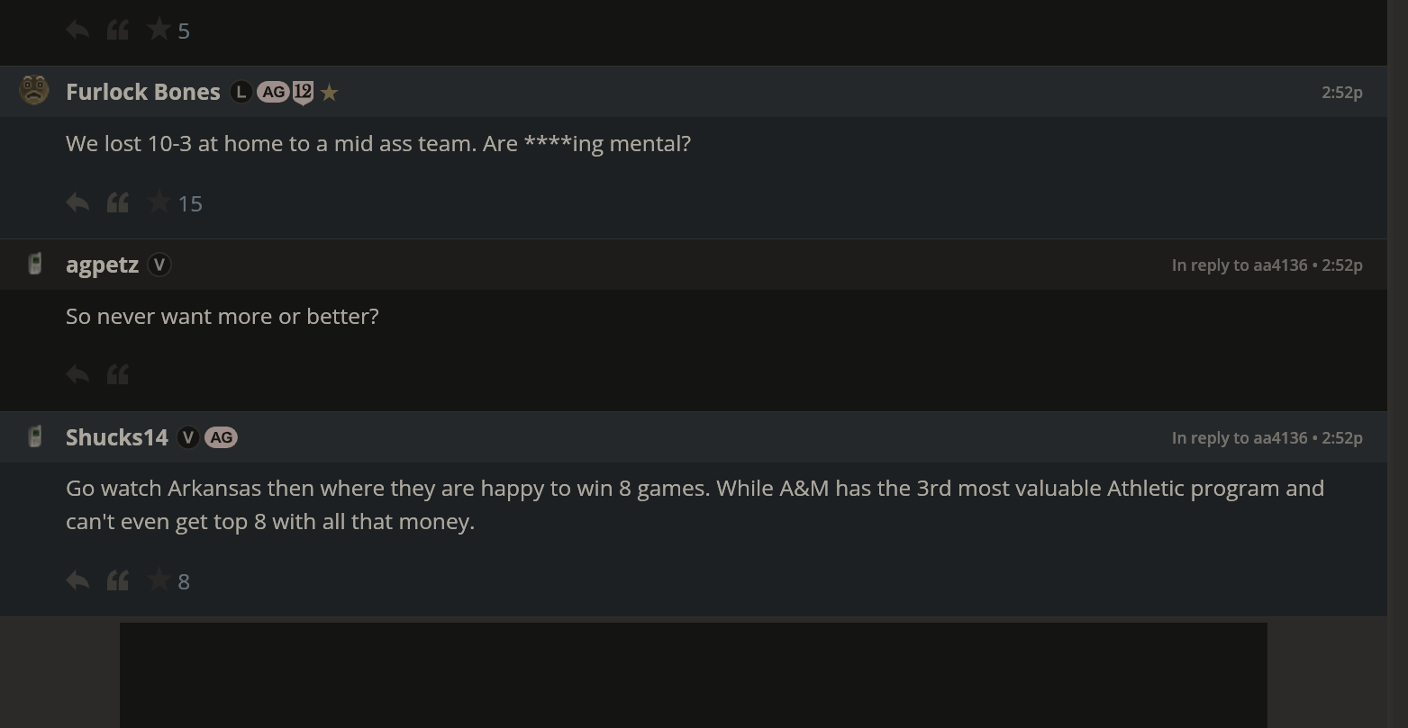This screenshot has height=728, width=1408.
Task: Quote Furlock Bones' post
Action: click(118, 203)
